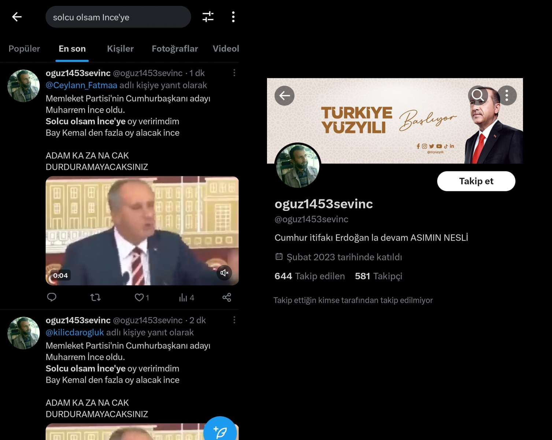Switch to the Kişiler tab
This screenshot has width=552, height=440.
pos(120,49)
